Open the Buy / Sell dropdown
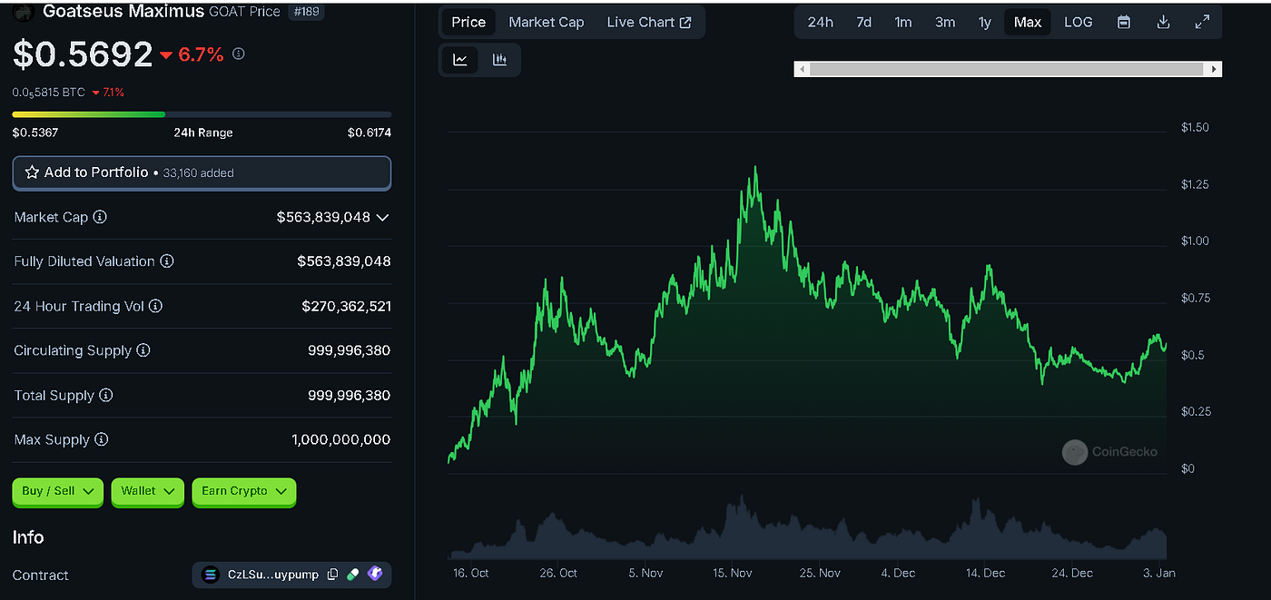Viewport: 1271px width, 600px height. (58, 491)
